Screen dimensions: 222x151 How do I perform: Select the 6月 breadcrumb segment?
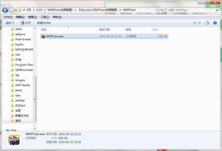pos(29,10)
